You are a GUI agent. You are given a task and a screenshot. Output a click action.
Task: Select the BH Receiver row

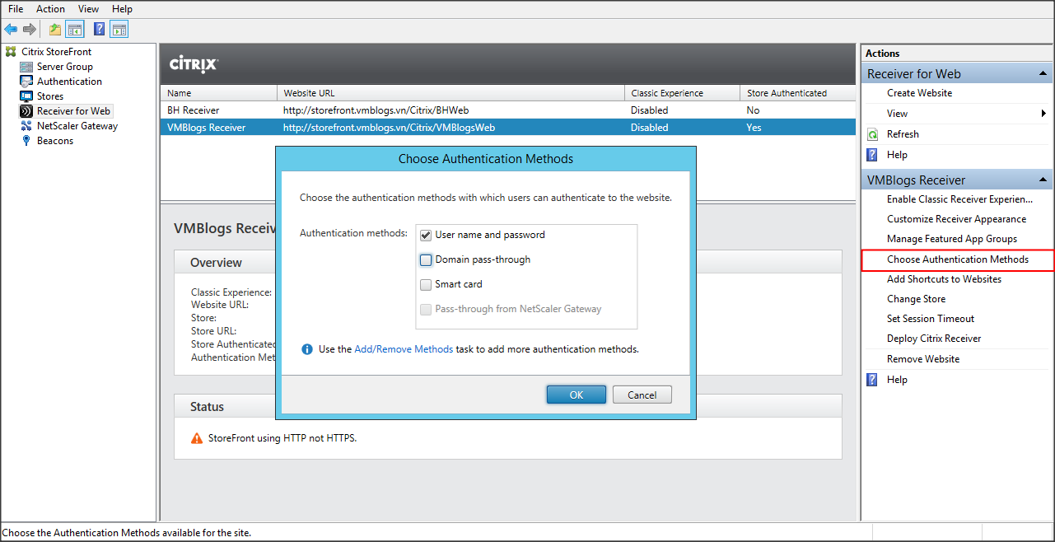[x=194, y=110]
